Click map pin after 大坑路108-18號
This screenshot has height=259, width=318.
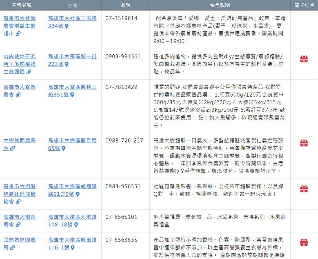tap(76, 225)
